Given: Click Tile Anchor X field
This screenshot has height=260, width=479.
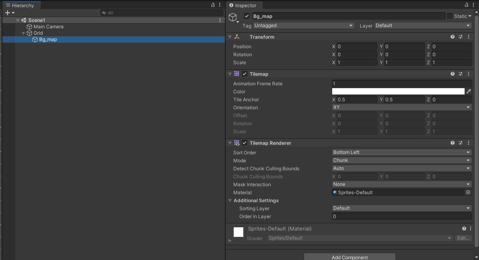Looking at the screenshot, I should tap(357, 100).
